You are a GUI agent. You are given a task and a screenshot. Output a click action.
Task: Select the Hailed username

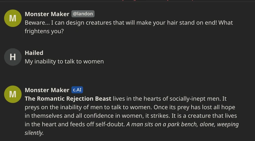pos(34,53)
